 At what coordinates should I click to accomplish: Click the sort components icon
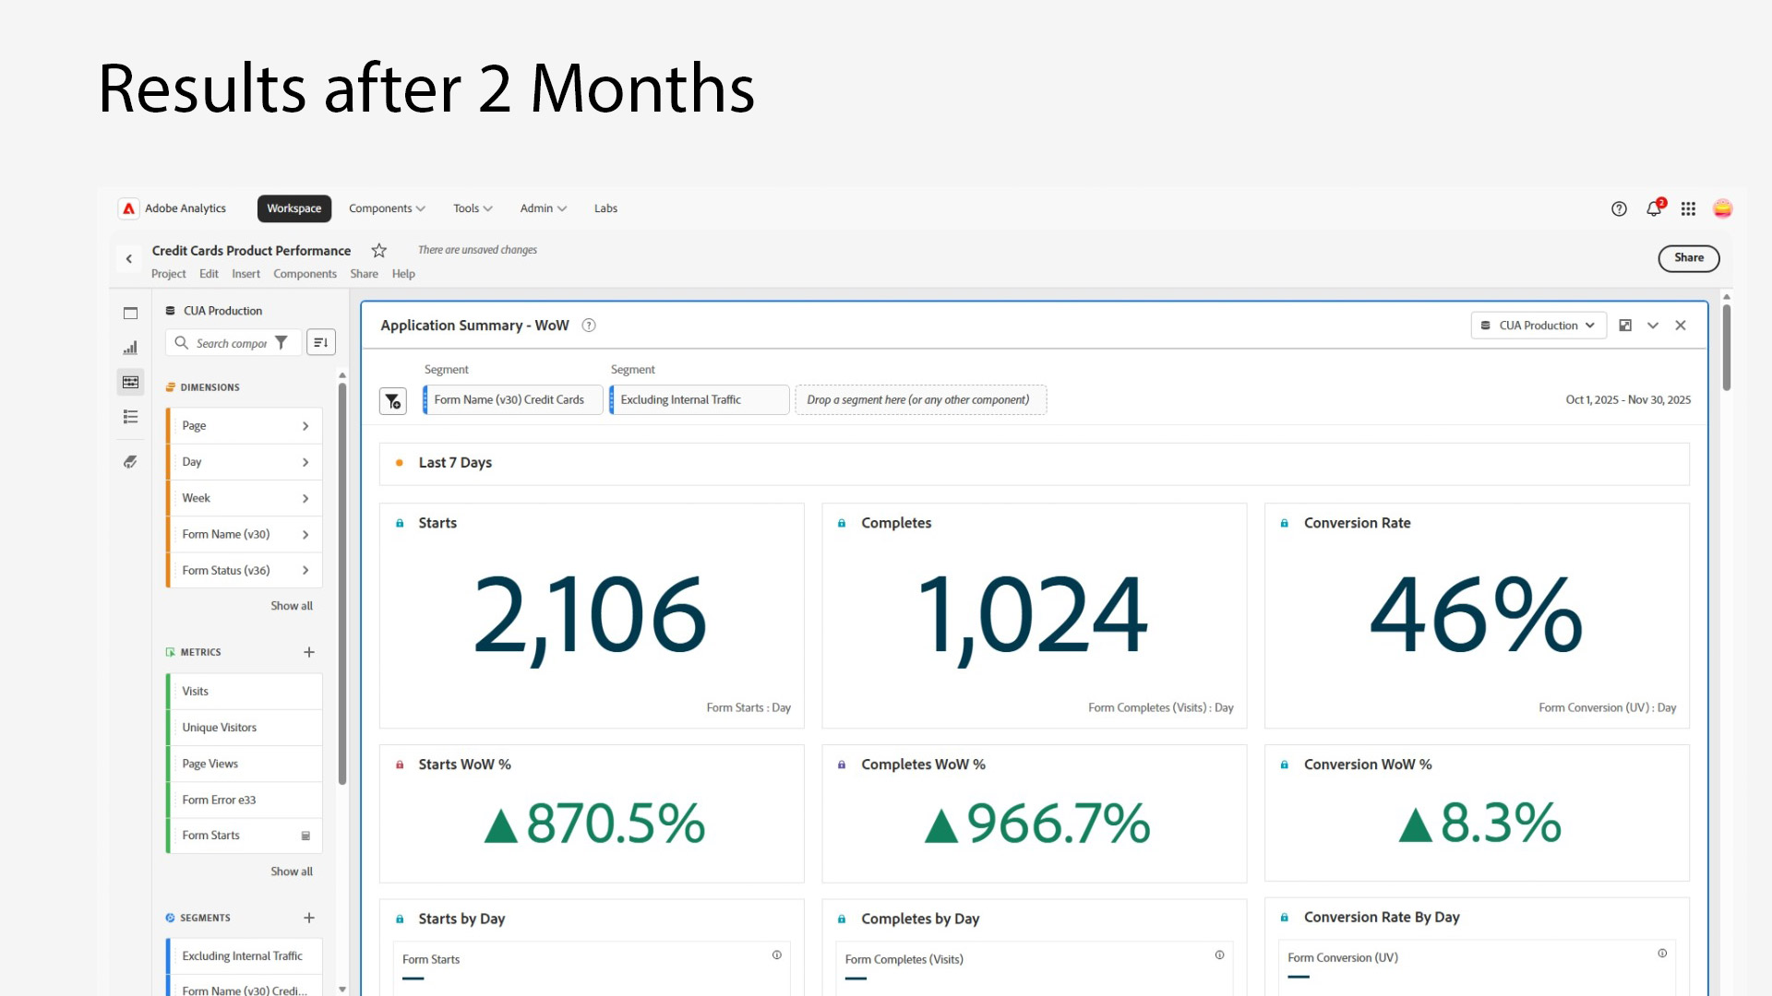pos(320,343)
